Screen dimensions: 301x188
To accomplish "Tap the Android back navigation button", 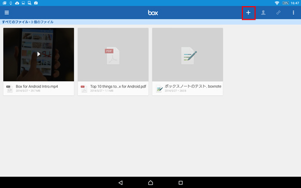I will click(x=120, y=183).
